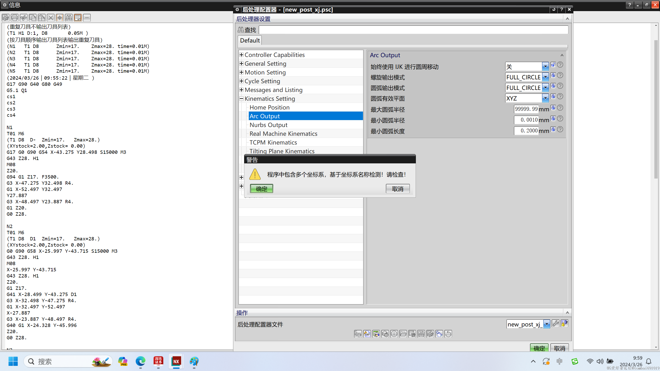Toggle the lock for 圆弧输出模式
Viewport: 660px width, 371px height.
pos(553,86)
